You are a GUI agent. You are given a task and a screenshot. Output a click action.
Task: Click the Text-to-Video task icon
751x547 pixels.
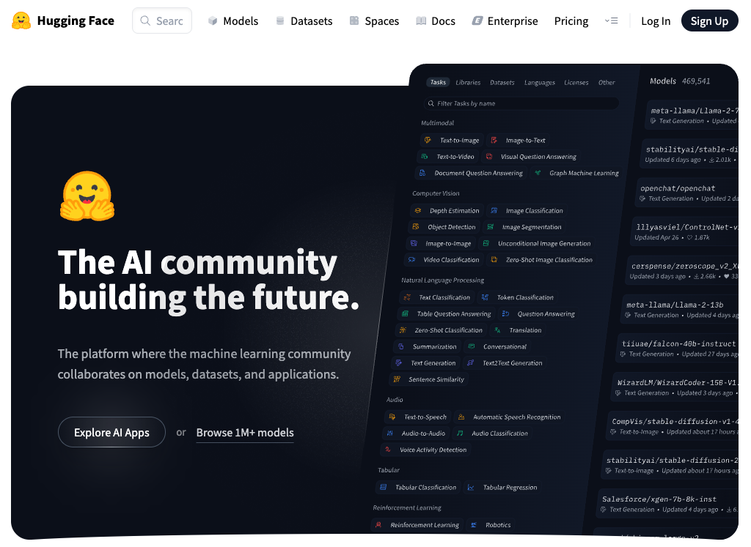point(425,157)
